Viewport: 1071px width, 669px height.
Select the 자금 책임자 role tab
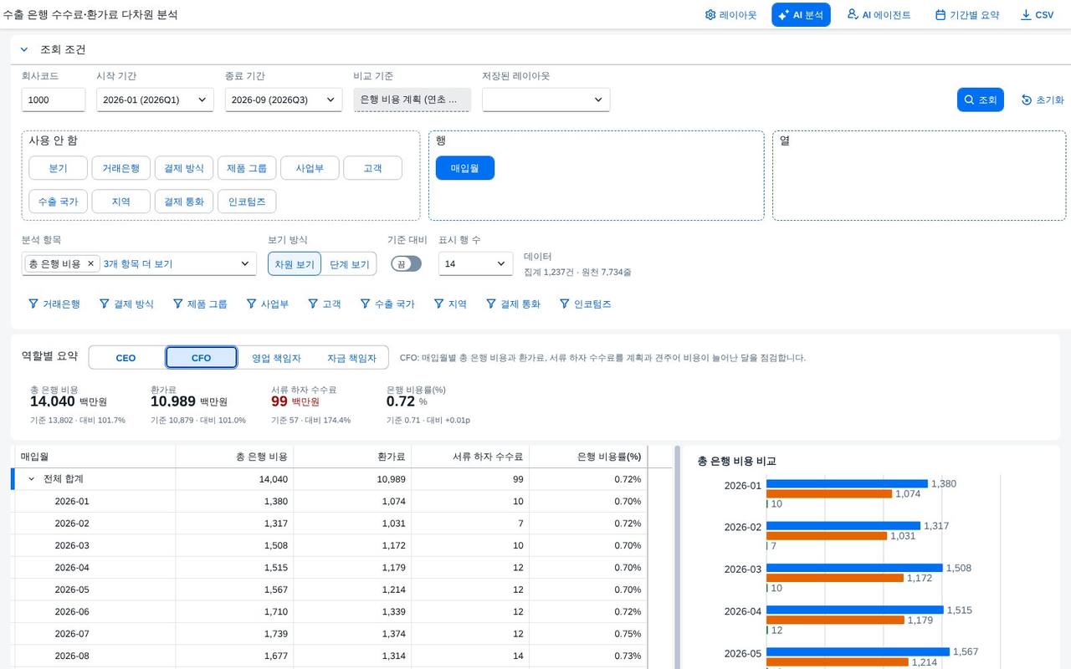(x=351, y=358)
